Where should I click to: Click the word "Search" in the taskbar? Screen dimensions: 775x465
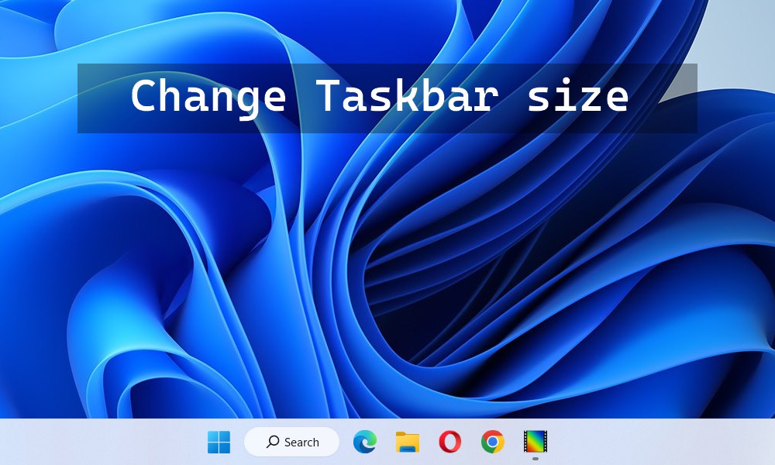pos(301,443)
